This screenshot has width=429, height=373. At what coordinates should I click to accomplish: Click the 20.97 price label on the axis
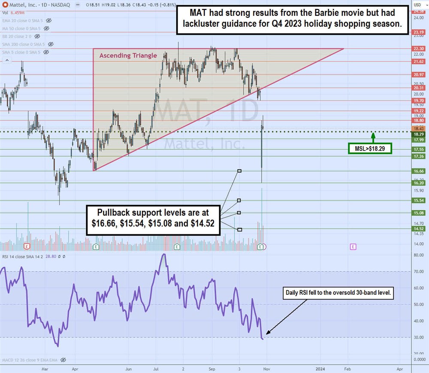[419, 75]
